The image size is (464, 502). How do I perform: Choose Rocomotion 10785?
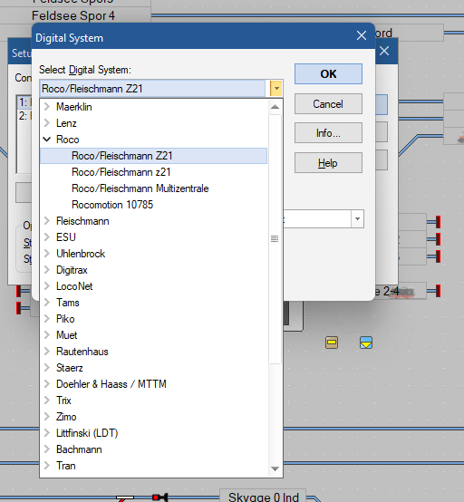(112, 205)
